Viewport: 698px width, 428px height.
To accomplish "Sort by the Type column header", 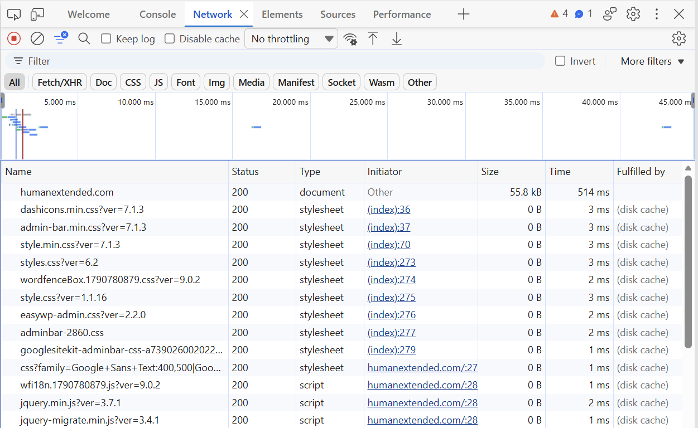I will coord(330,172).
